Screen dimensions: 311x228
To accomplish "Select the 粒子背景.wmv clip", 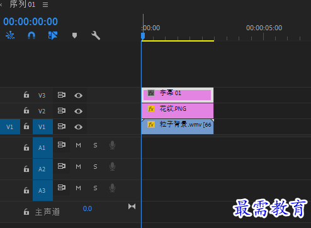I will (x=178, y=127).
